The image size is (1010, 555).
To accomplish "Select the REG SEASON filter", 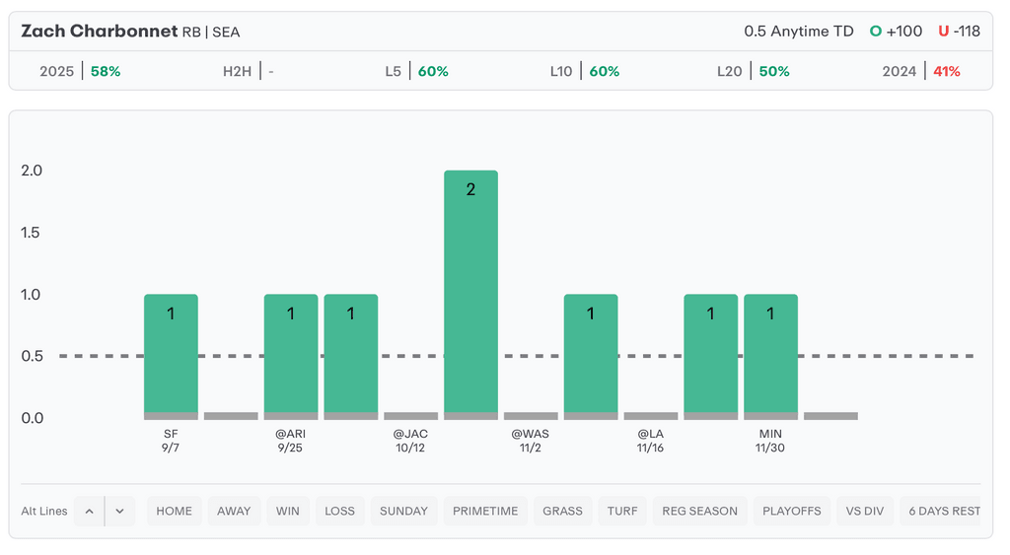I will (699, 511).
